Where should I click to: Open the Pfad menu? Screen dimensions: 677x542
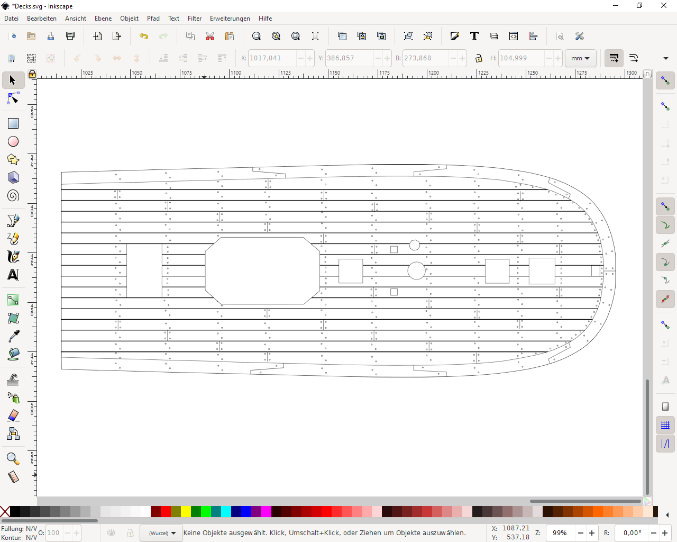point(153,19)
